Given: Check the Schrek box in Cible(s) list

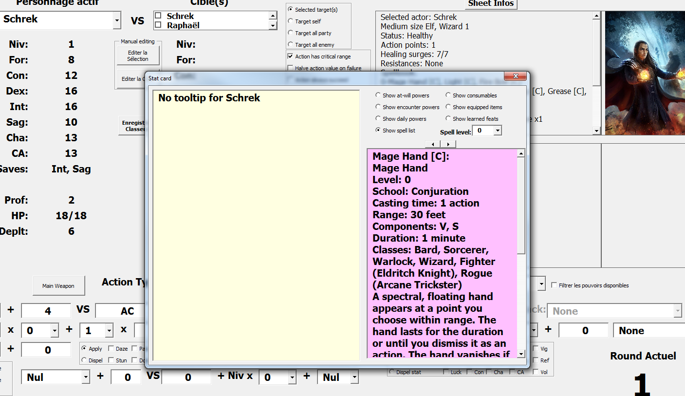Looking at the screenshot, I should tap(158, 16).
